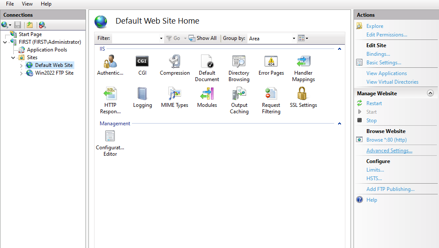The image size is (439, 248).
Task: Click the Explore folder icon
Action: coord(359,26)
